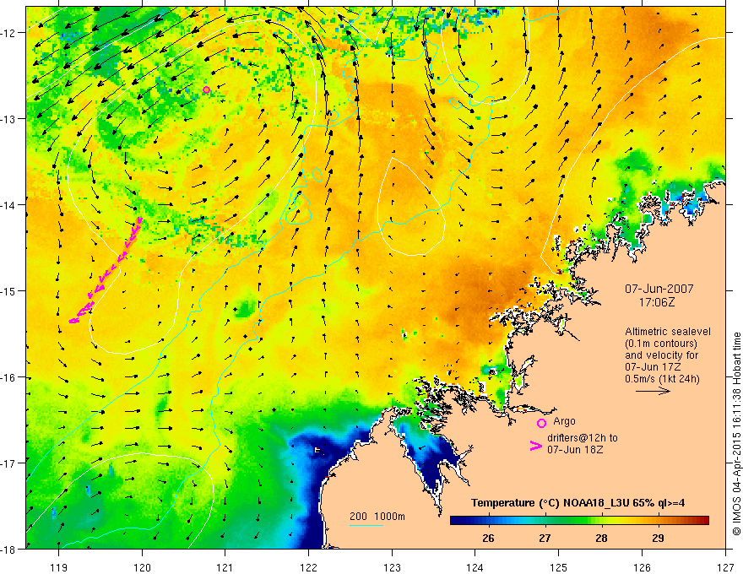Image resolution: width=743 pixels, height=574 pixels.
Task: Click the 121 longitude axis label
Action: click(x=225, y=568)
